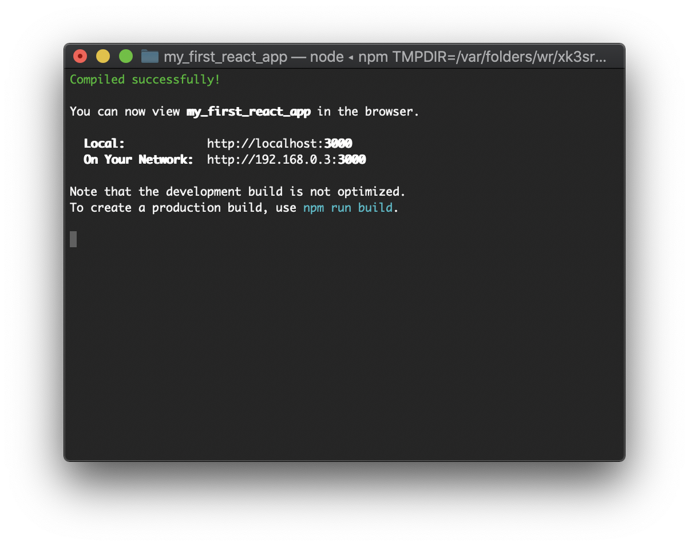Click the terminal cursor block

[x=73, y=239]
